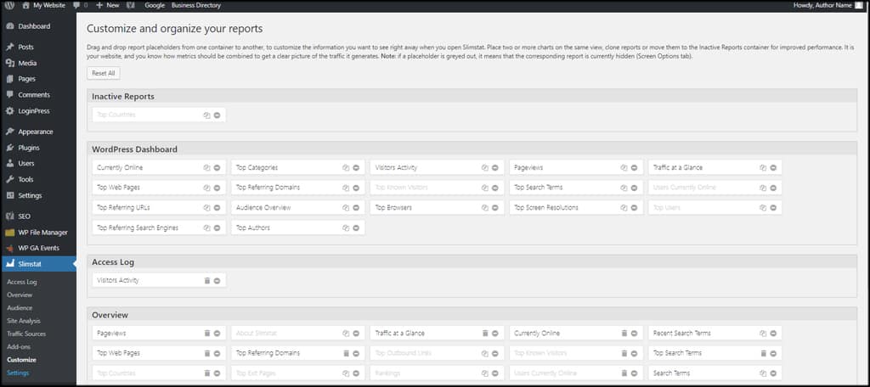Go to Slimstat Settings submenu item
Screen dimensions: 870x387
[x=18, y=373]
